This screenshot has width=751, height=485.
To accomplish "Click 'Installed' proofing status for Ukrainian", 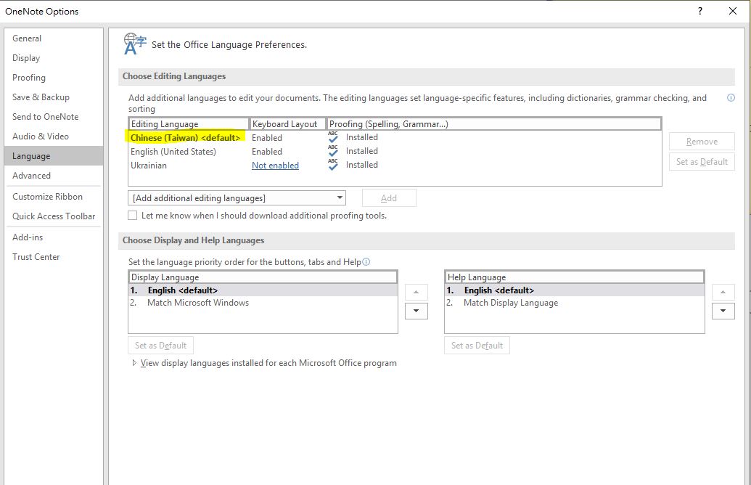I will [362, 165].
